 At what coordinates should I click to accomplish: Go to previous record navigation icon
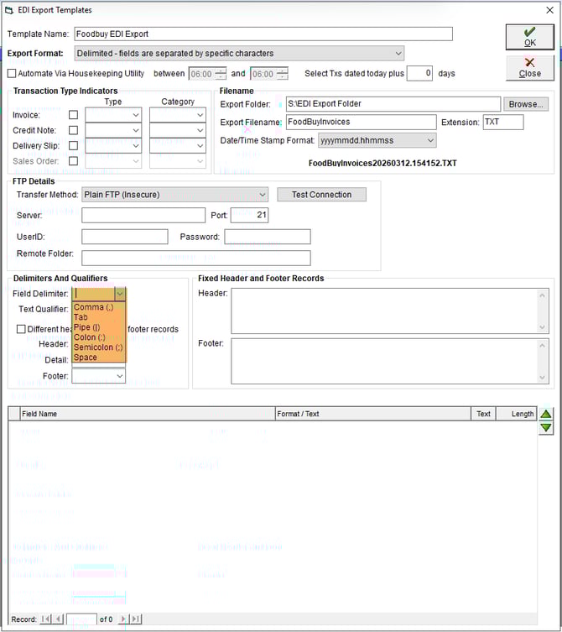coord(59,619)
